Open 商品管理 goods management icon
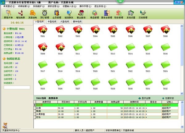The height and width of the screenshot is (133, 185). [95, 14]
